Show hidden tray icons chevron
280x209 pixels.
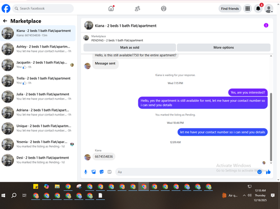tap(244, 196)
